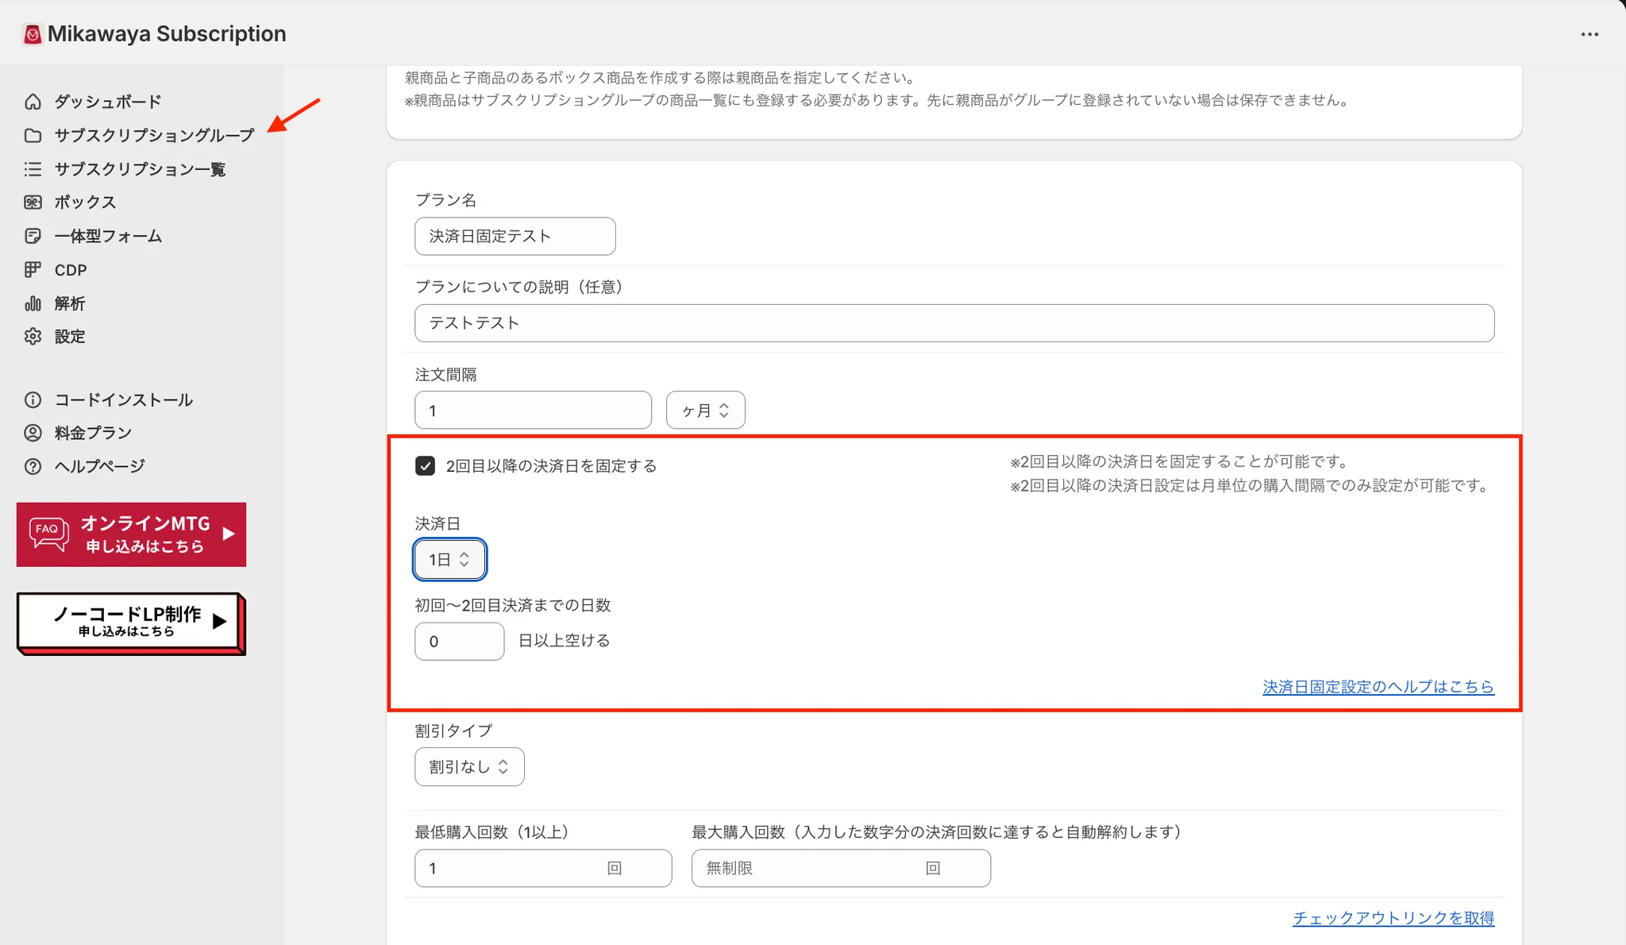The image size is (1626, 945).
Task: Click the Dashboard home icon
Action: click(x=33, y=102)
